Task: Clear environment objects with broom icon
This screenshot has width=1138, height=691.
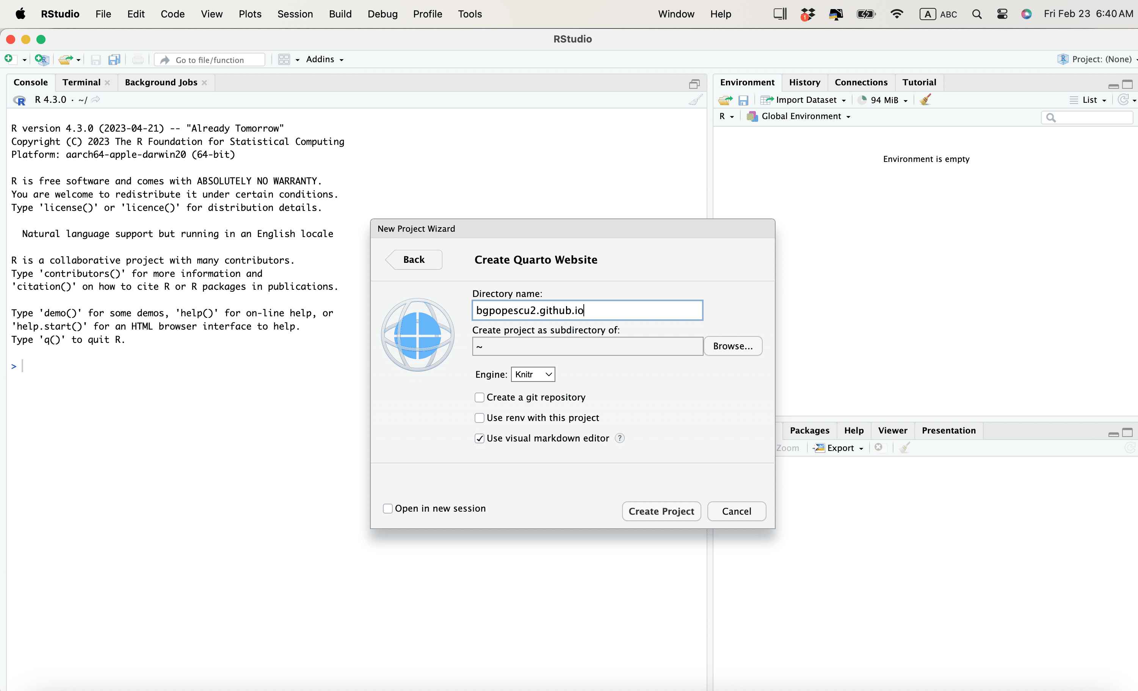Action: [925, 100]
